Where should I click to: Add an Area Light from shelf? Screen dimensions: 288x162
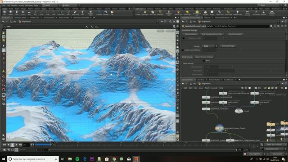click(160, 13)
